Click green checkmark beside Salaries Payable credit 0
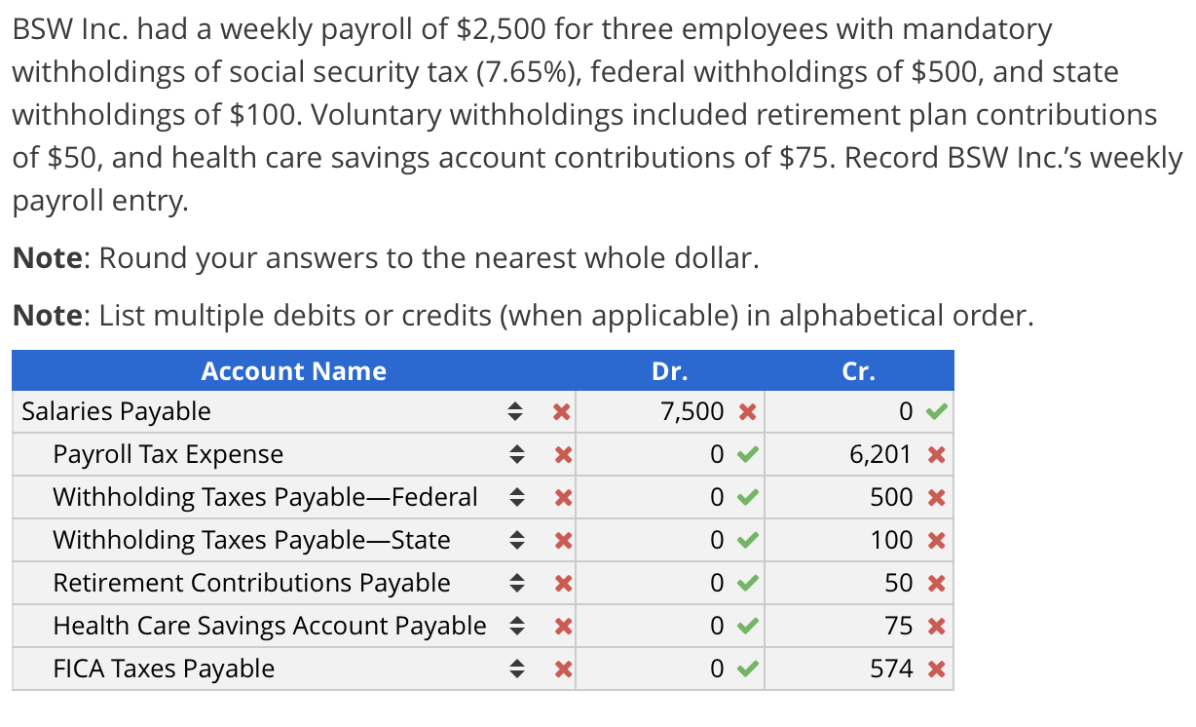The width and height of the screenshot is (1196, 727). (x=935, y=412)
